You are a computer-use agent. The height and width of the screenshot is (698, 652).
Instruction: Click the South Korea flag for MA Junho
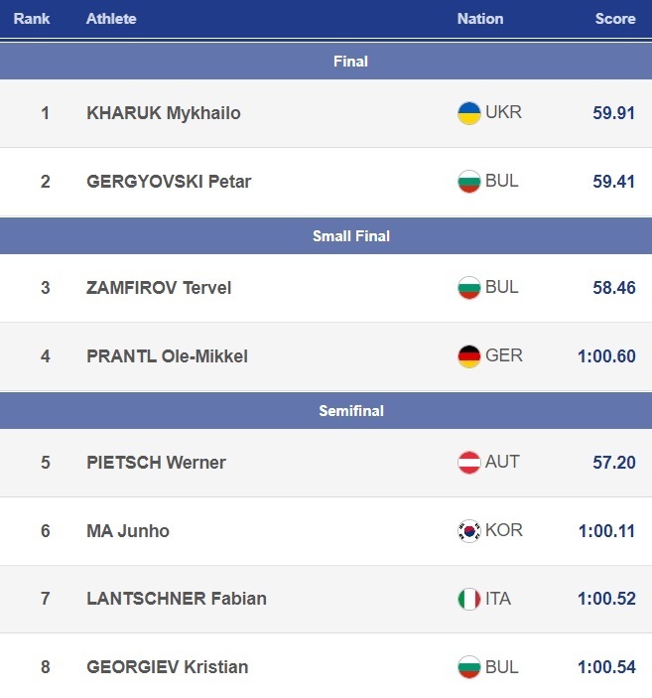(x=468, y=531)
